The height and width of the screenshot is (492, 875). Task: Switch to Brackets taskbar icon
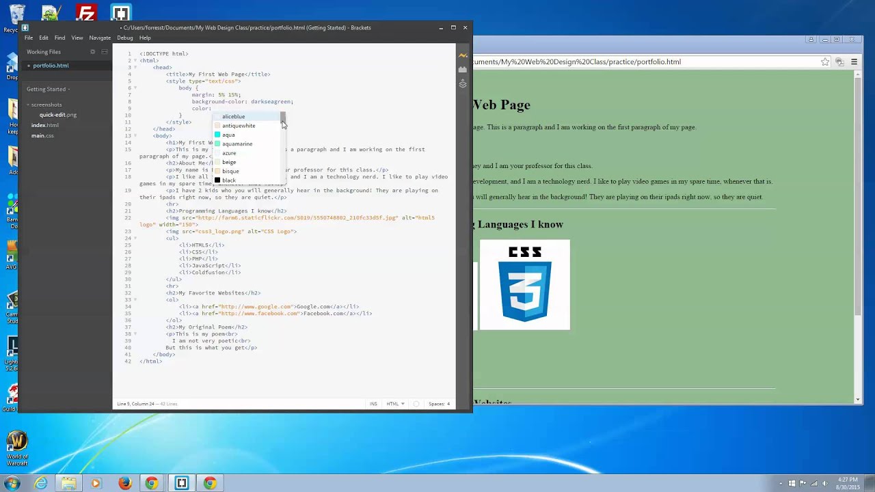coord(181,483)
